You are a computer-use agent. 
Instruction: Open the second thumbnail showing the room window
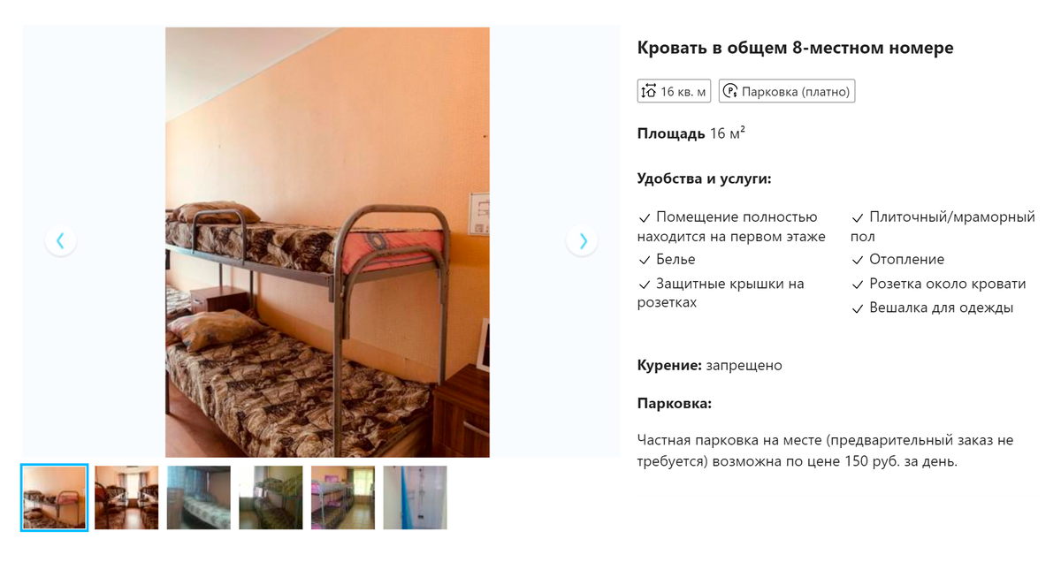[x=126, y=497]
